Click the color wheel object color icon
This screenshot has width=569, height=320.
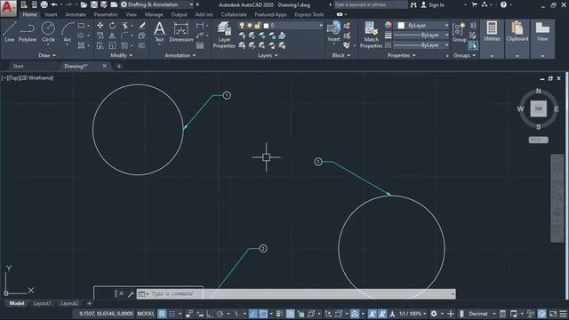point(388,25)
